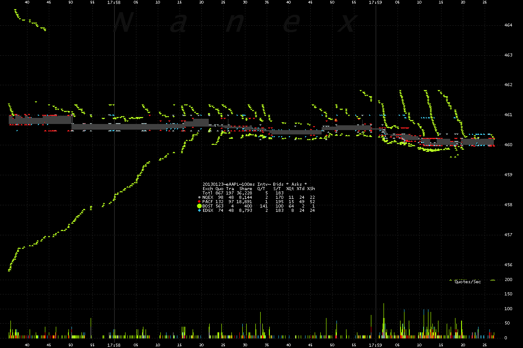Click the large green BOST legend circle
523x348 pixels.
pyautogui.click(x=199, y=206)
